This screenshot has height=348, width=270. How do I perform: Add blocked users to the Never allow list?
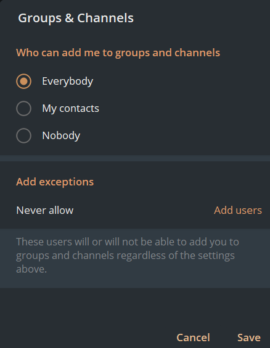(x=238, y=210)
